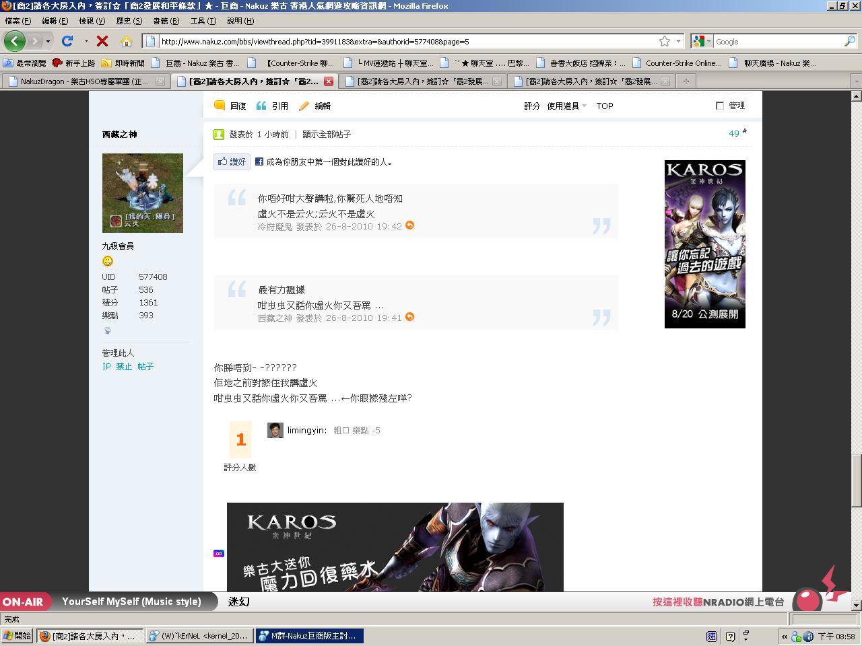Click the 西藏之神 username
The height and width of the screenshot is (646, 862).
point(119,134)
